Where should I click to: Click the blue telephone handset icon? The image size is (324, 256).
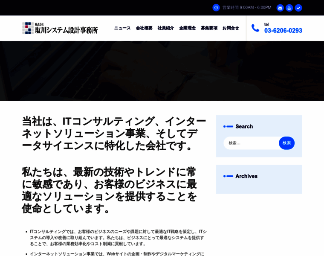(255, 28)
